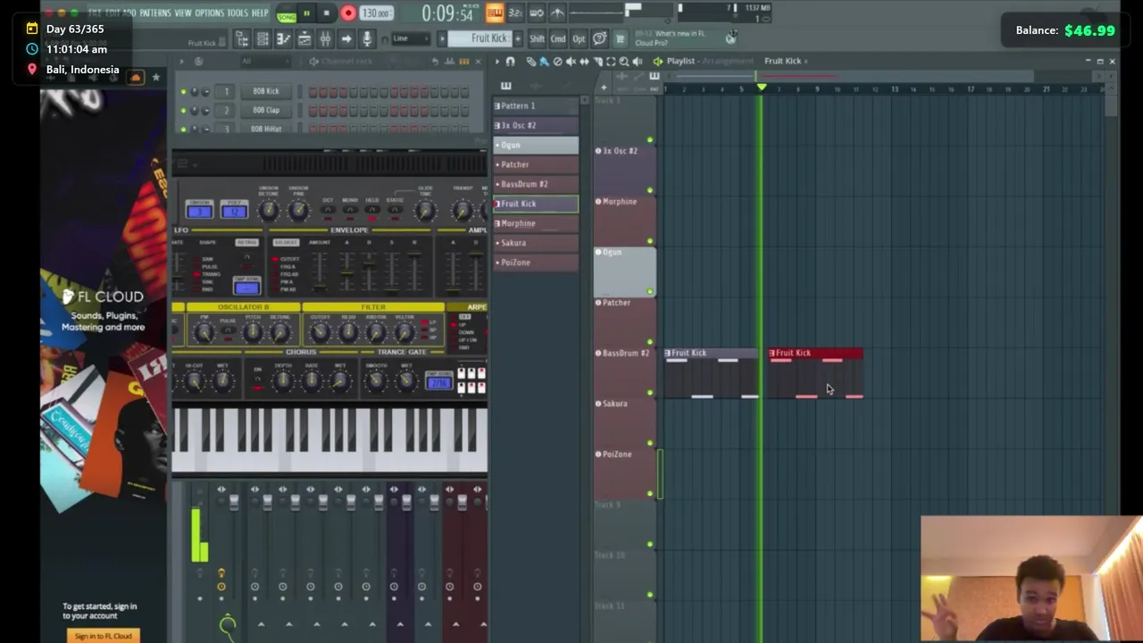Click the Cmd modifier button
Image resolution: width=1143 pixels, height=643 pixels.
558,38
